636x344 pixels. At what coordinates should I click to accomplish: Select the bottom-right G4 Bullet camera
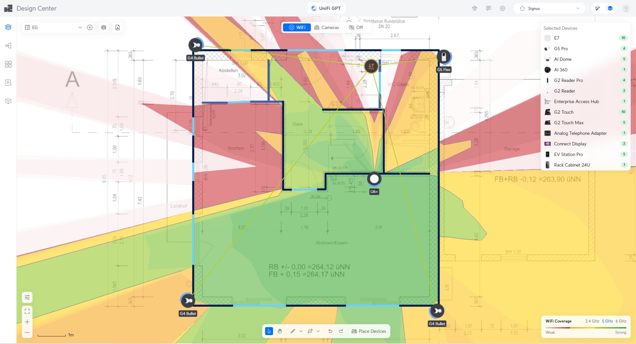coord(437,311)
